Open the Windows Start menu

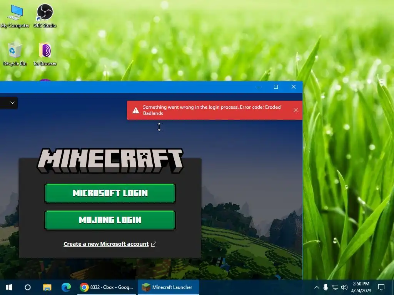9,287
